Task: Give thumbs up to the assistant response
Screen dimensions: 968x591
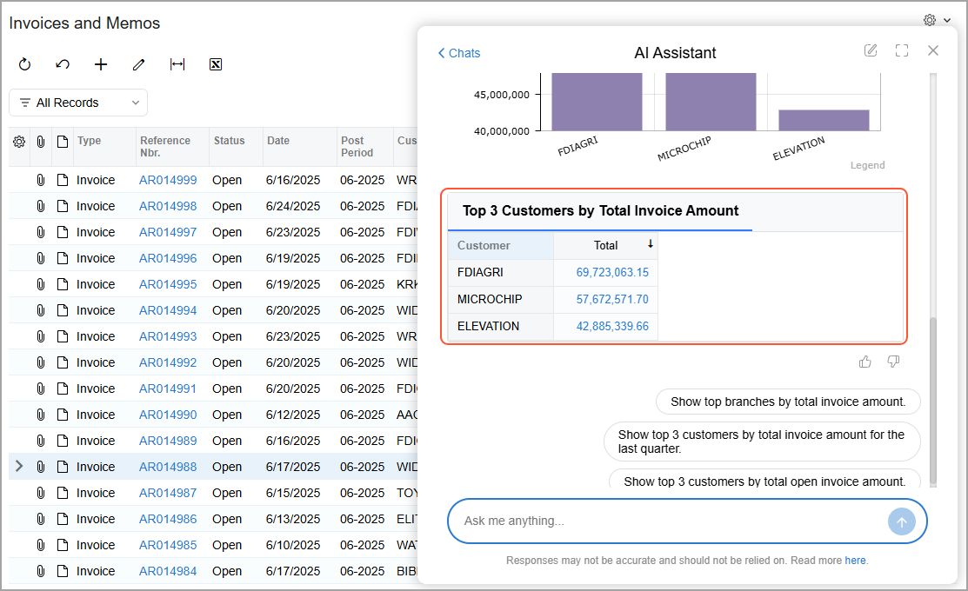Action: tap(865, 362)
